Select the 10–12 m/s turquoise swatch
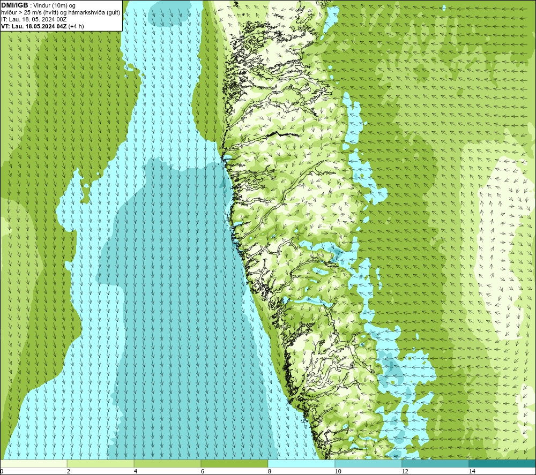 pos(369,464)
